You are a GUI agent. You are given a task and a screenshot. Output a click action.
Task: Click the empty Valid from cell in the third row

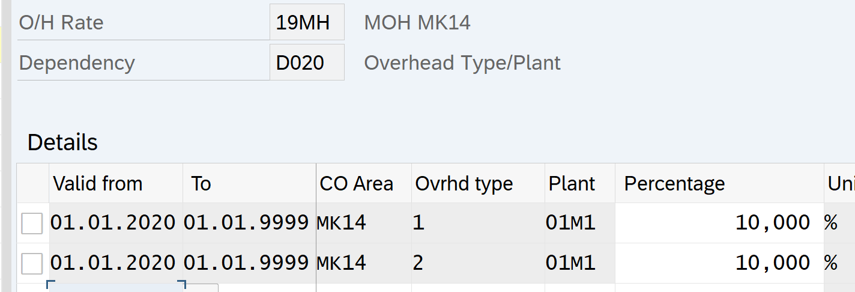pos(115,287)
